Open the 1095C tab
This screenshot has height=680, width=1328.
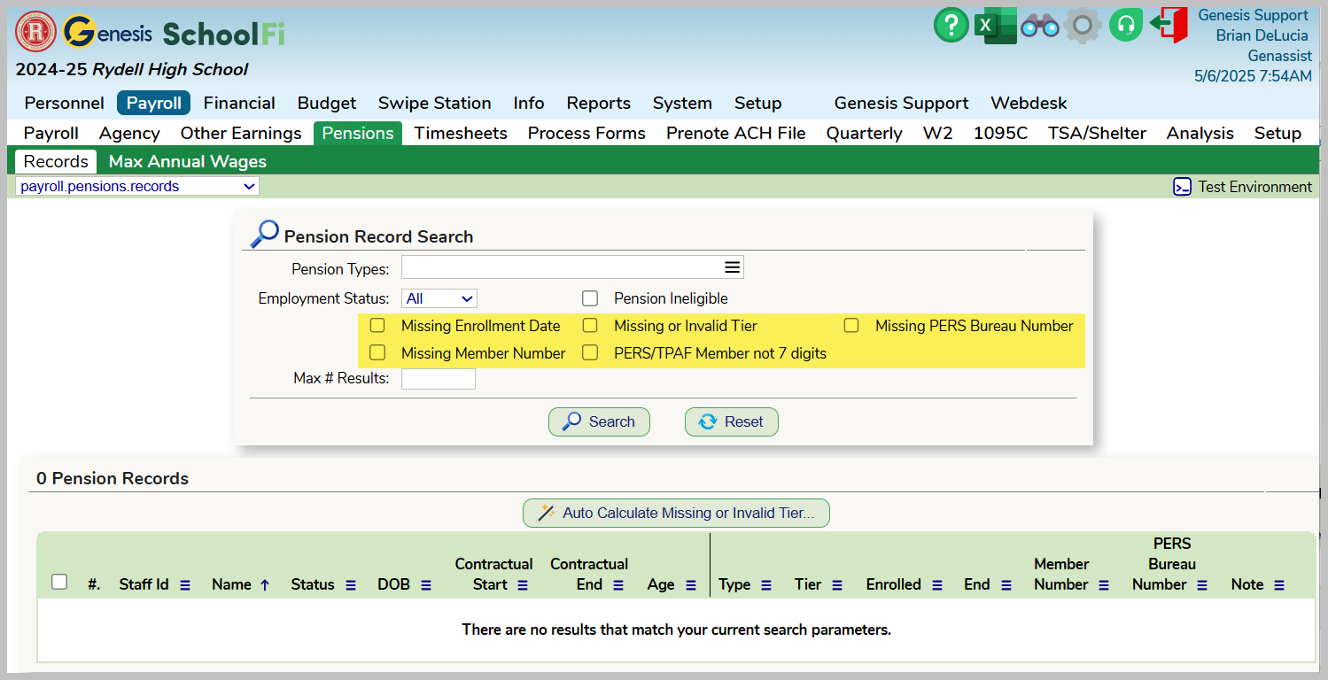click(x=1001, y=133)
